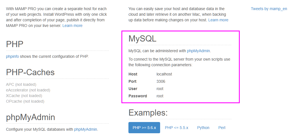Click the OPcache (not loaded) entry

tap(25, 101)
